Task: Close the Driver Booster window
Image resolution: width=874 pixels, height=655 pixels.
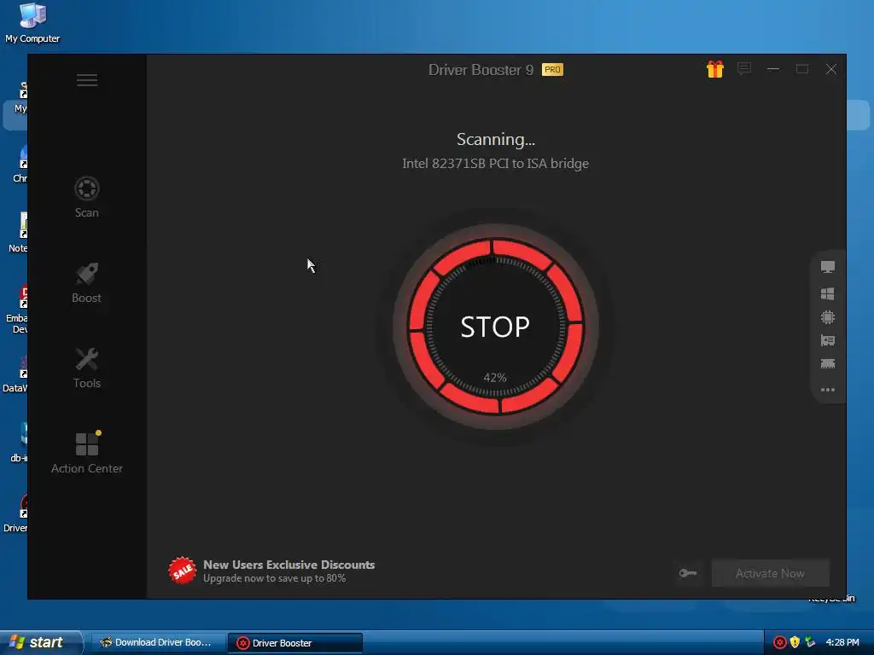Action: [831, 69]
